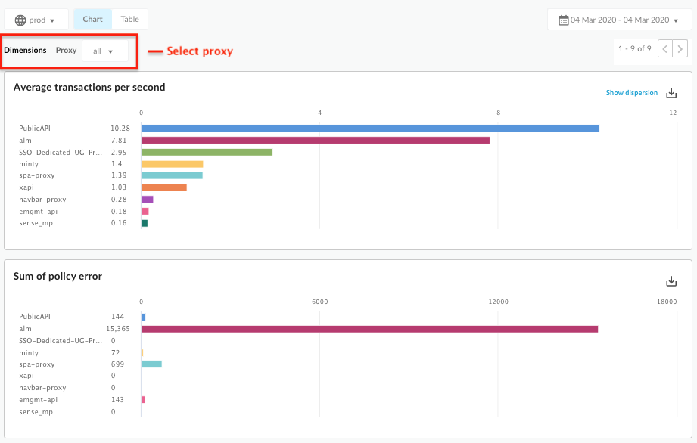Download the Sum of policy error chart
This screenshot has height=443, width=697.
click(671, 281)
